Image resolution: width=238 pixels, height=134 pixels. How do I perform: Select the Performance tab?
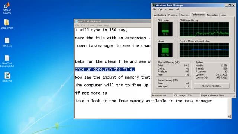[x=198, y=15]
